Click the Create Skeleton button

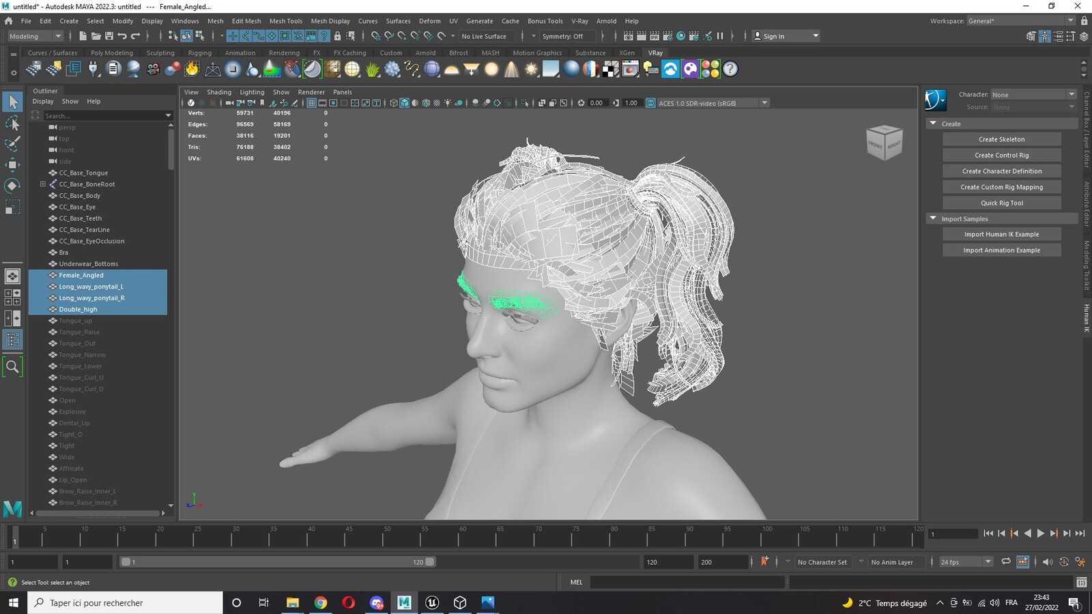coord(1001,139)
